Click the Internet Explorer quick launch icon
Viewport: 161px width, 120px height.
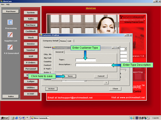[16, 118]
